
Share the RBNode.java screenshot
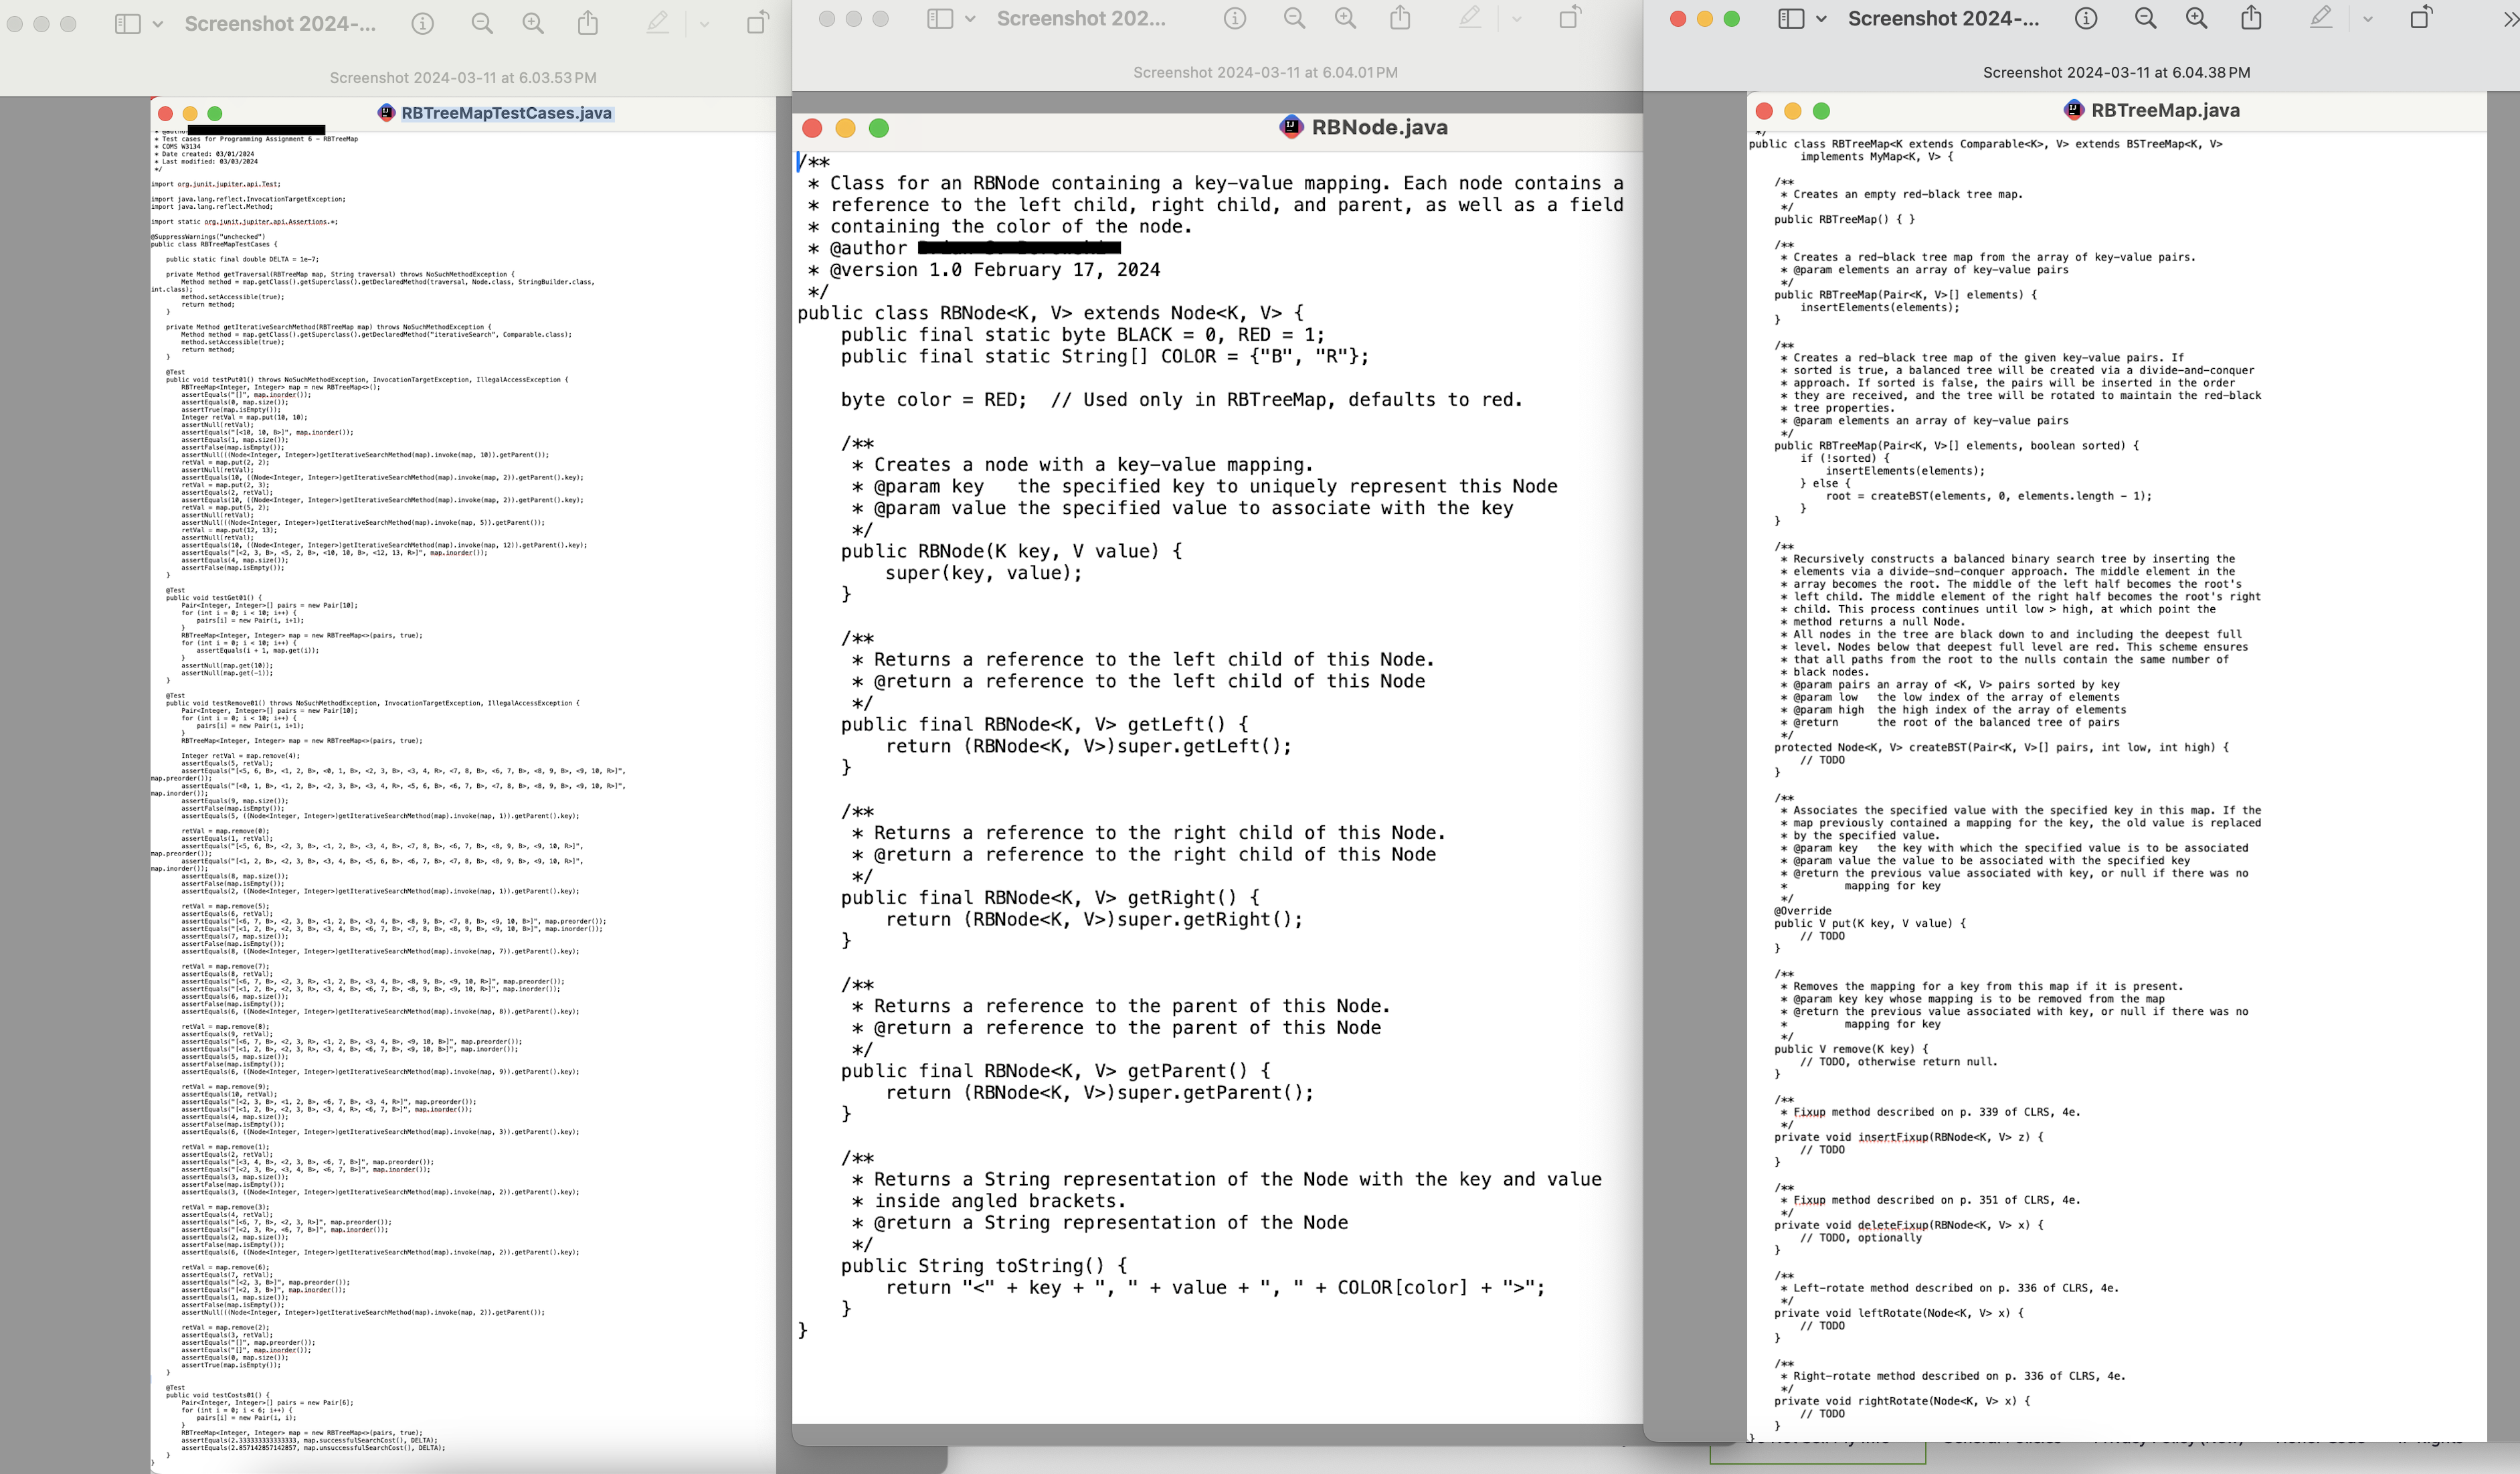[1399, 17]
